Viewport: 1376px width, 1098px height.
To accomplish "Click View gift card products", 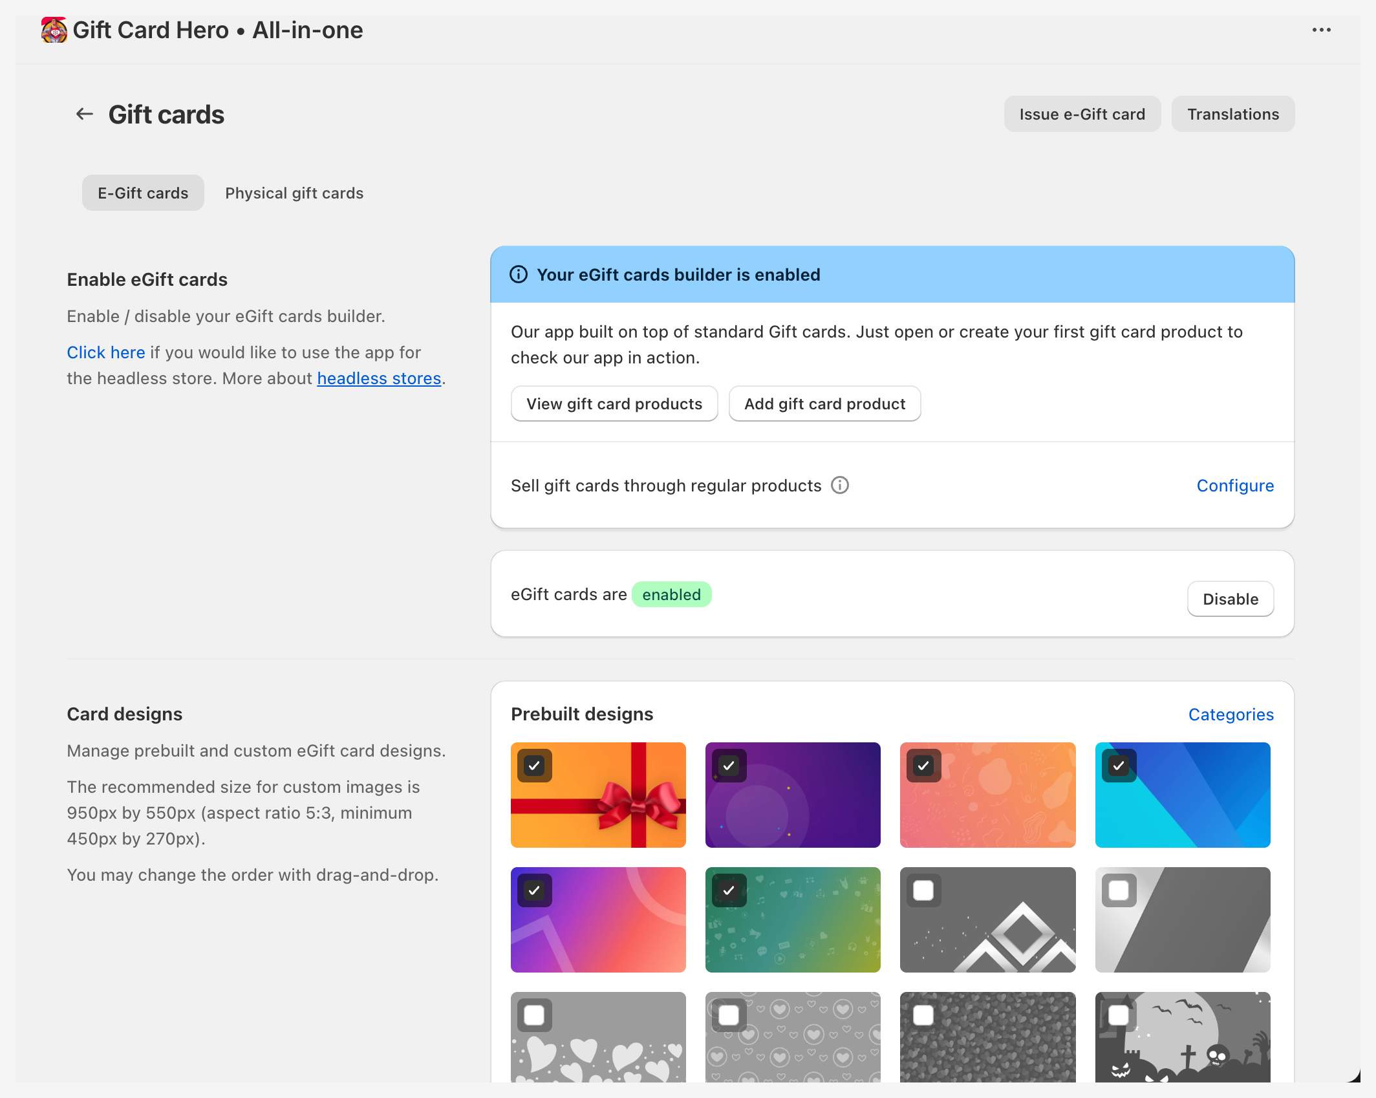I will pos(614,404).
